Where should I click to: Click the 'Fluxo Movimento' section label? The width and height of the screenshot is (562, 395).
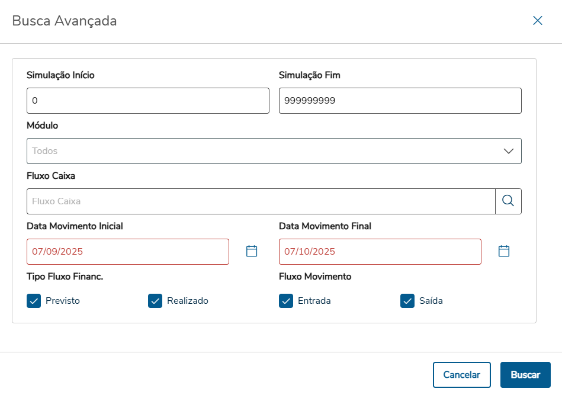315,277
